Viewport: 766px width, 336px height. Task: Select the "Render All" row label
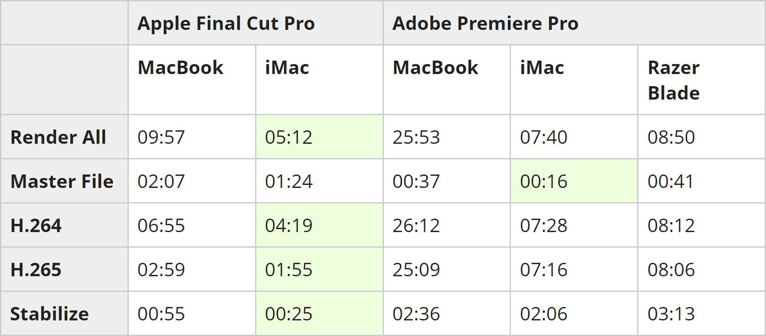(x=58, y=137)
